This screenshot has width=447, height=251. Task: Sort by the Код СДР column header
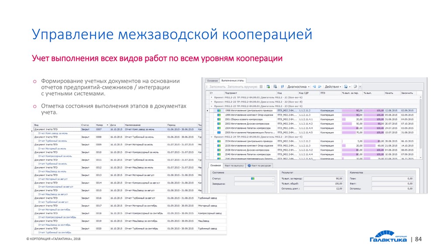309,93
